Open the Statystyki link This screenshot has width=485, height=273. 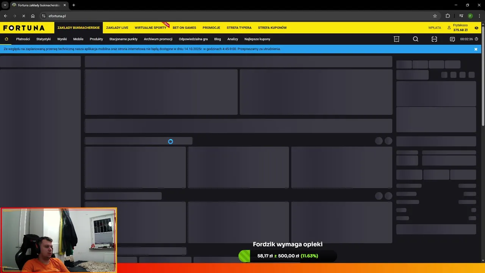coord(44,39)
